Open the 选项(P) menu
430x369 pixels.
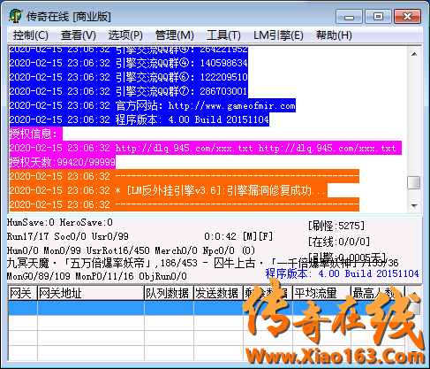click(x=125, y=35)
